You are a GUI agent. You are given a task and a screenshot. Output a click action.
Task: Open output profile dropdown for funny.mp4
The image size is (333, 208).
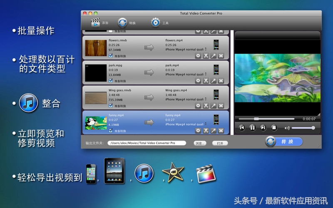coord(186,124)
